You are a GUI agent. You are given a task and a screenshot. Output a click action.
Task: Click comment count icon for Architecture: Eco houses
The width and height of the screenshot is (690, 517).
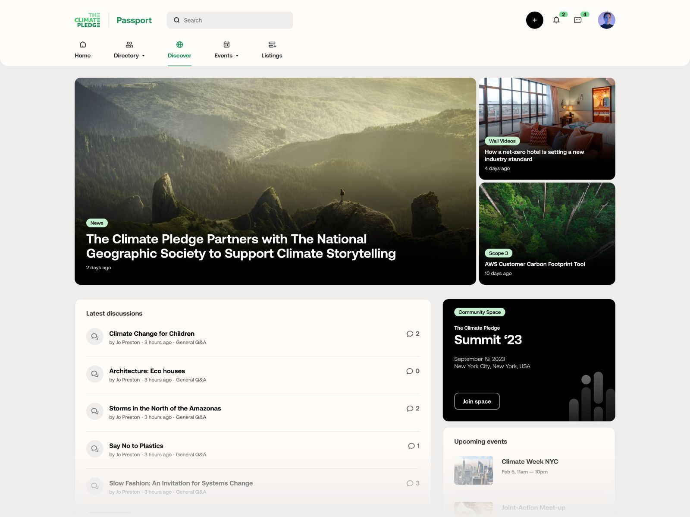[x=410, y=371]
